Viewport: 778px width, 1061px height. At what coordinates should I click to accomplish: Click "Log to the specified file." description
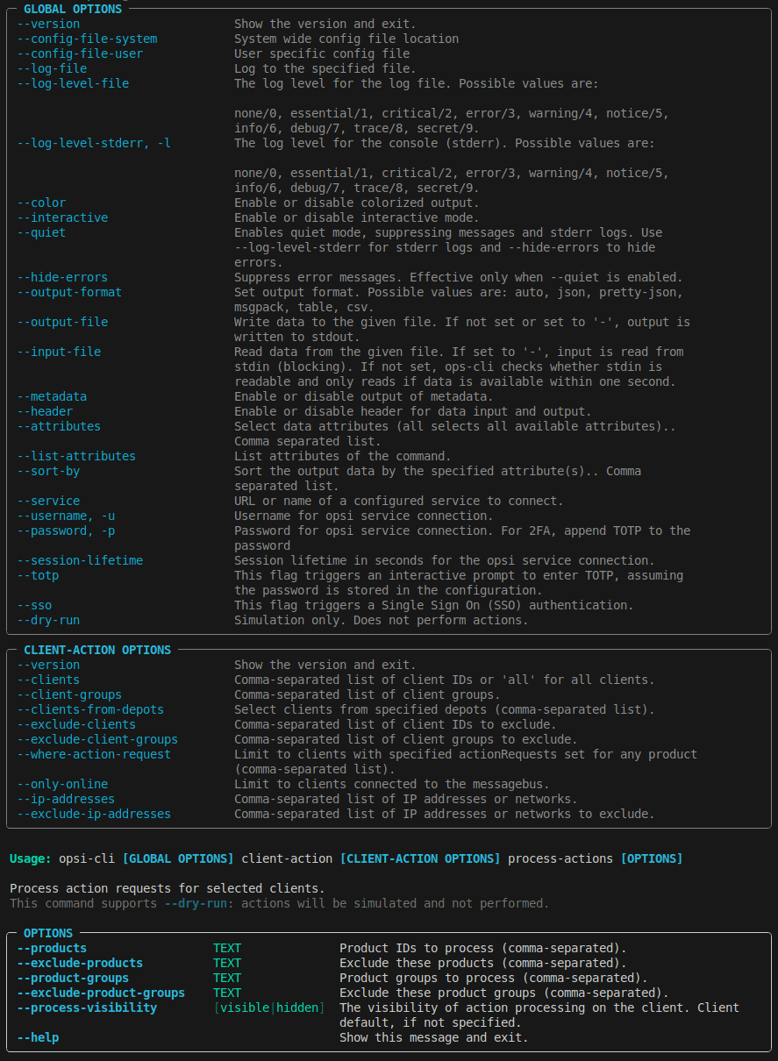click(x=325, y=68)
